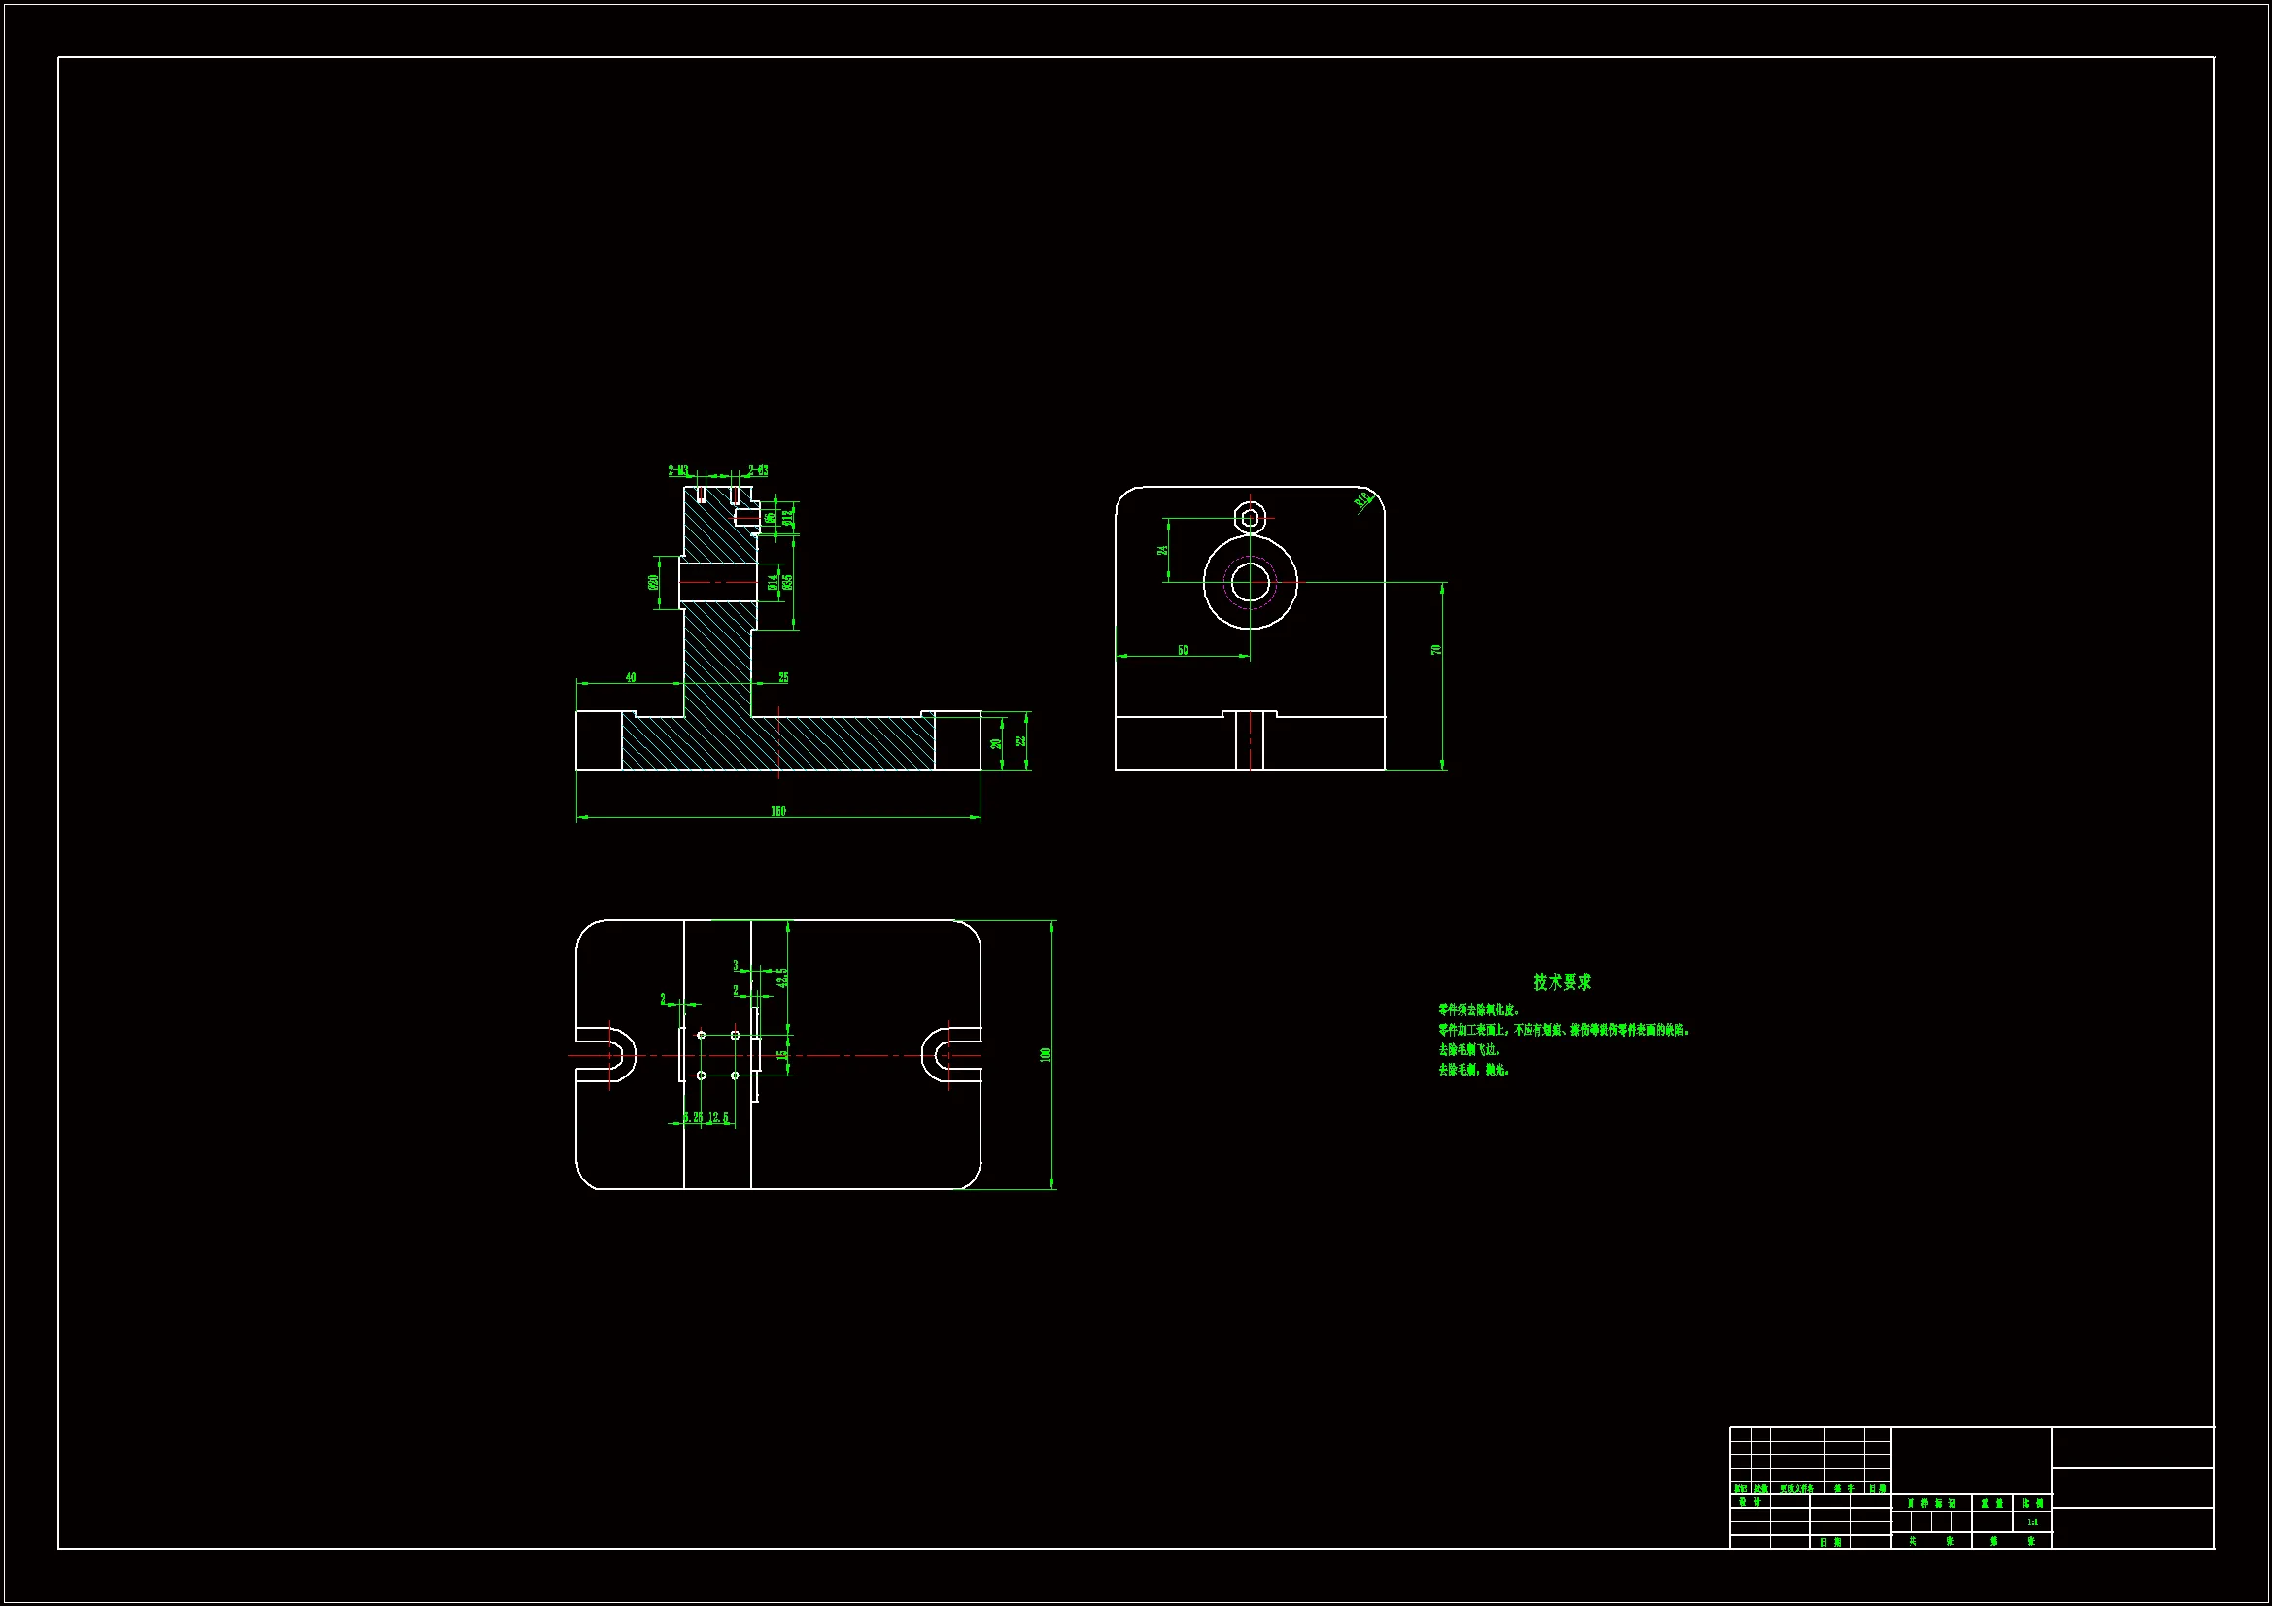Click the 100 width dimension of the plan view
This screenshot has width=2272, height=1606.
[1045, 1055]
